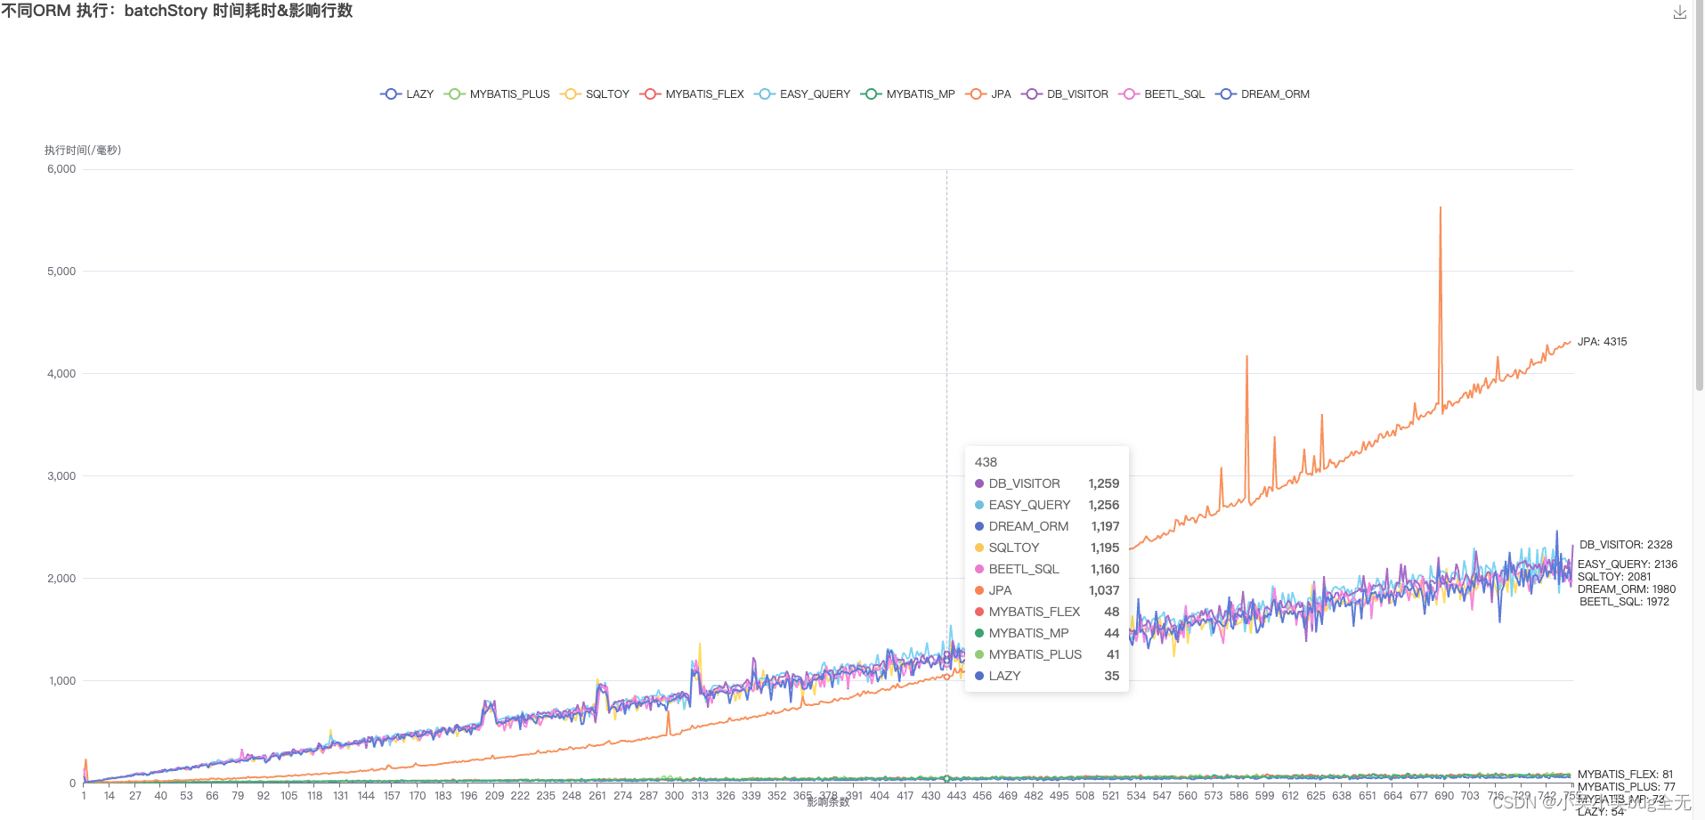Screen dimensions: 1705x820
Task: Toggle MYBATIS_FLEX series in legend
Action: (x=692, y=94)
